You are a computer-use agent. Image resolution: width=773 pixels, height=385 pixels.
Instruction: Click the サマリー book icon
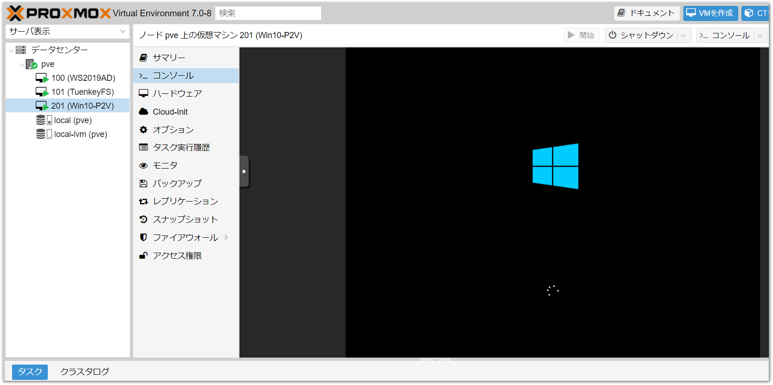pos(143,58)
